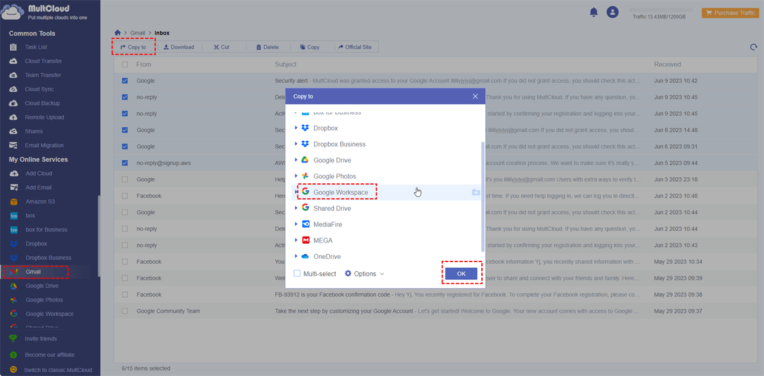Screen dimensions: 764x376
Task: Click the Purchase Traffic button
Action: click(x=729, y=13)
